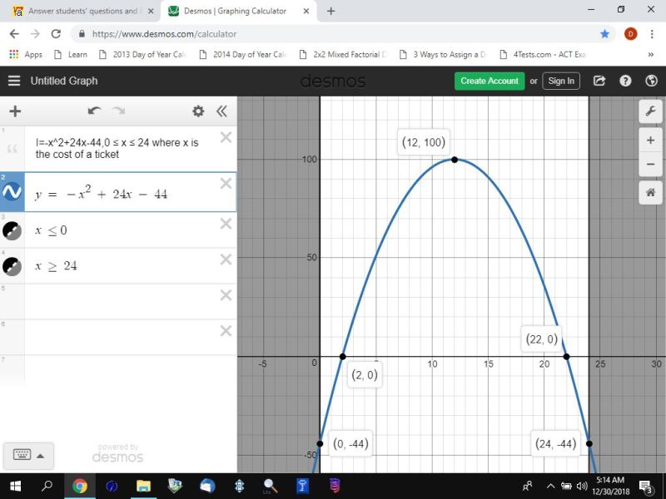Open the 2x2 Mixed Factorial bookmark
The height and width of the screenshot is (499, 666).
coord(343,54)
